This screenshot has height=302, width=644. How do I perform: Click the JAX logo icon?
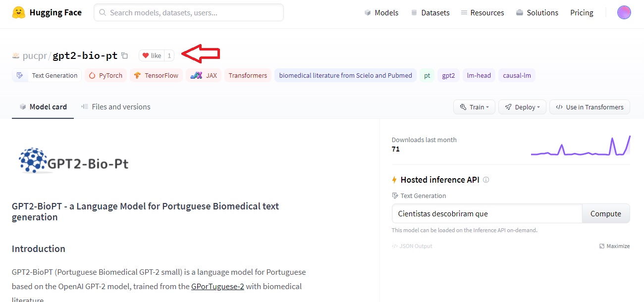196,75
